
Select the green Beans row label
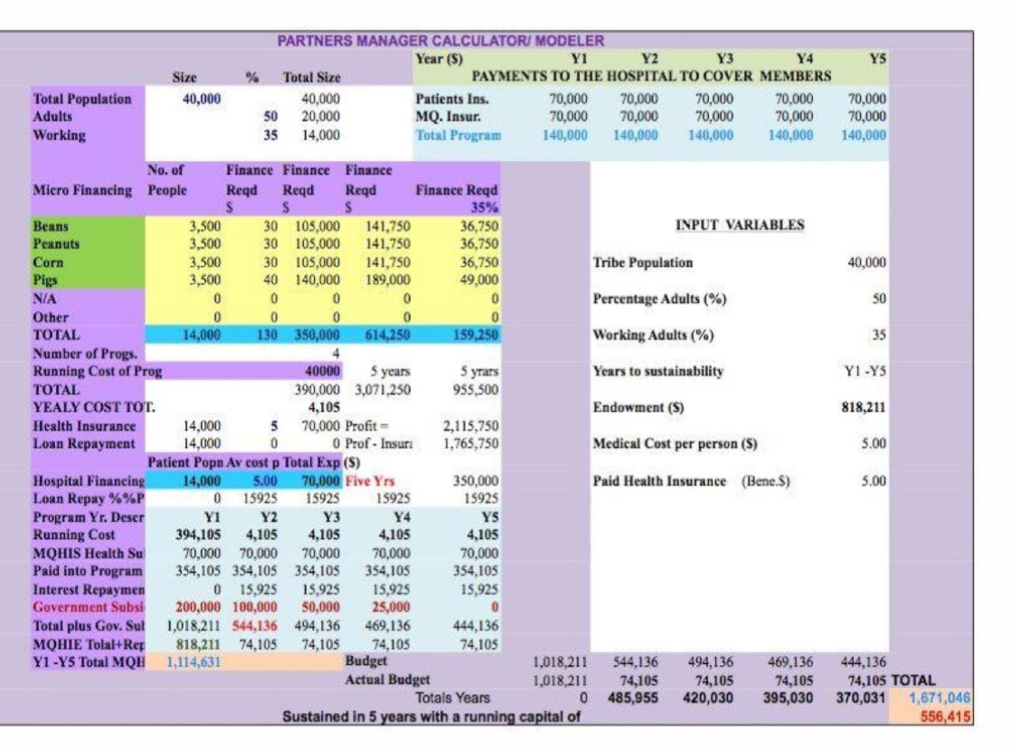click(50, 226)
